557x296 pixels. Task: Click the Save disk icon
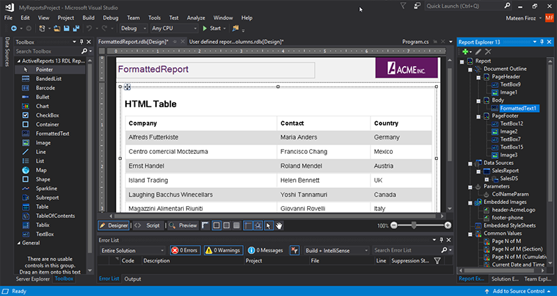[x=66, y=29]
